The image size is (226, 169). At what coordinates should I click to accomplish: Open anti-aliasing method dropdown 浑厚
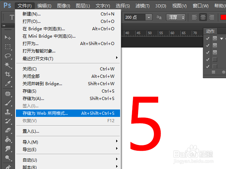pos(176,17)
